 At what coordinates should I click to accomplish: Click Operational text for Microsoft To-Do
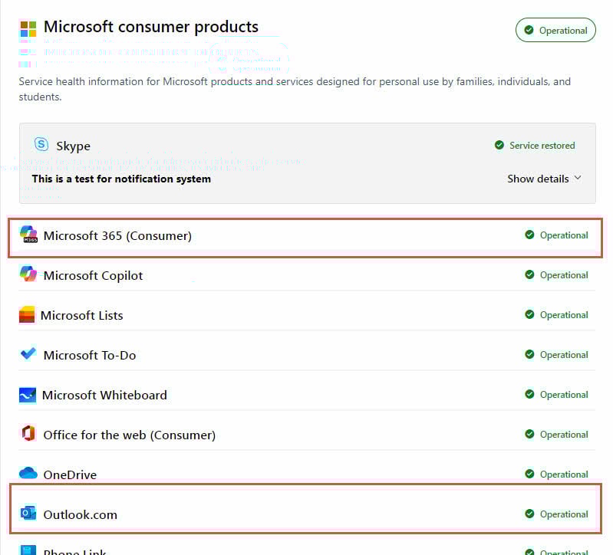pos(564,355)
